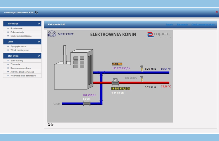Collapse the Dane section
Viewport: 219px width, 141px height.
39,42
